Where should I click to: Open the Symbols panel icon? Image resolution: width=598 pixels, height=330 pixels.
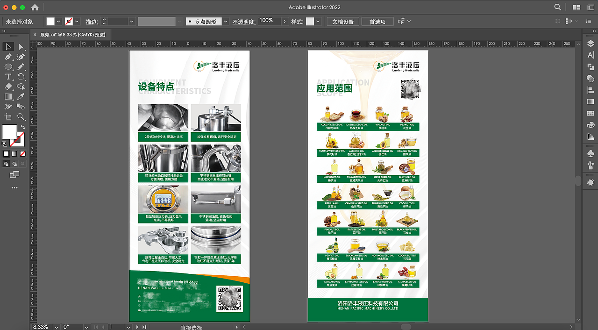click(x=591, y=153)
